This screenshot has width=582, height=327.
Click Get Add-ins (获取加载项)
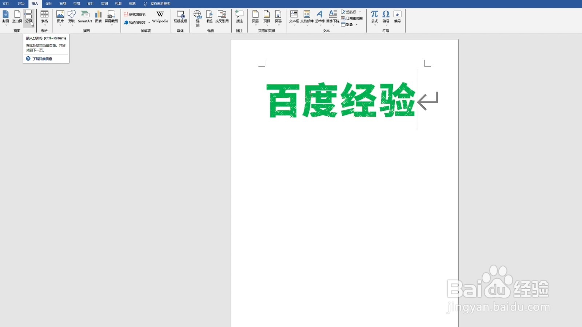135,14
